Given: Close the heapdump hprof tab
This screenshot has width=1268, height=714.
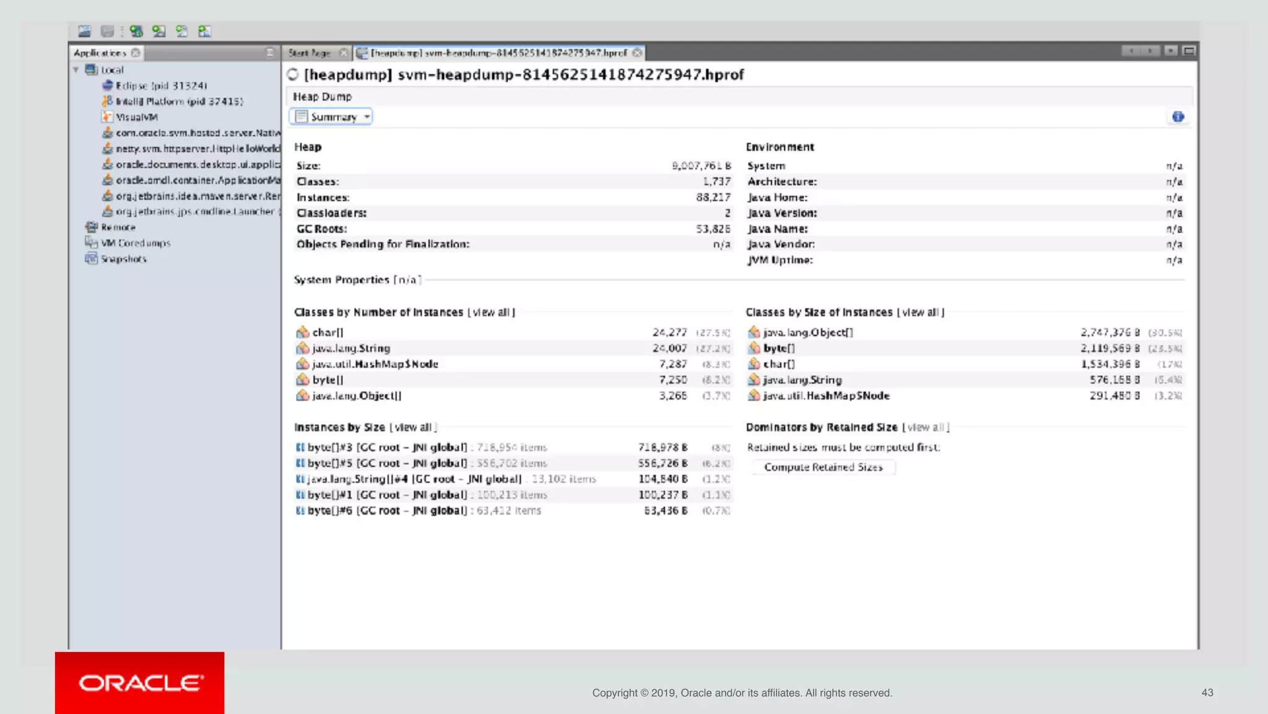Looking at the screenshot, I should point(637,53).
